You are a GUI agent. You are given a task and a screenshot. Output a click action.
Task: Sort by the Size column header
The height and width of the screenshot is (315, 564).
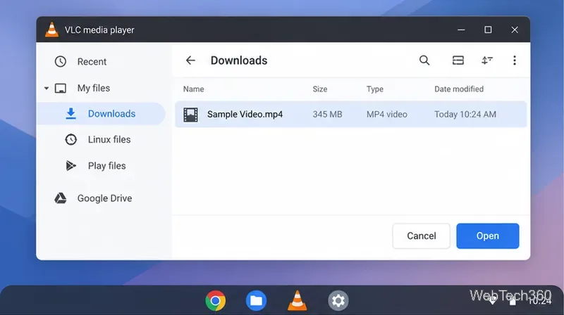[x=320, y=89]
